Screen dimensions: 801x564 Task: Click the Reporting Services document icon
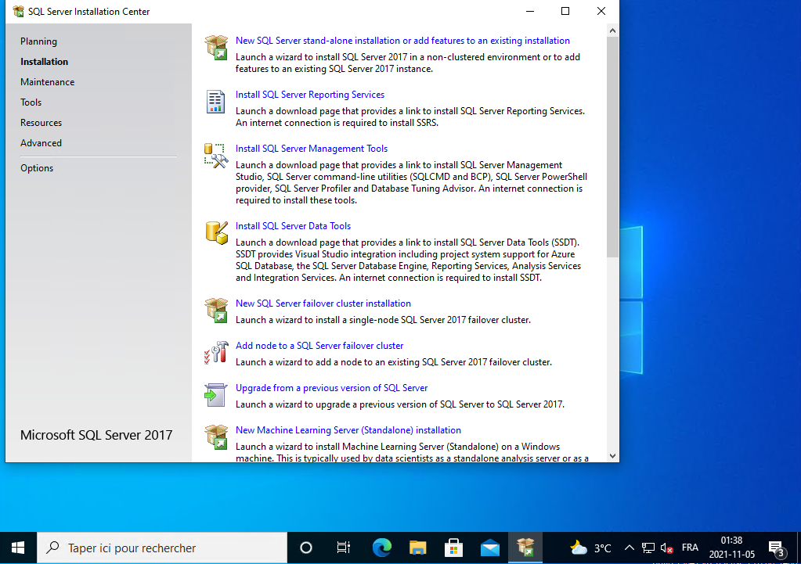(x=216, y=102)
